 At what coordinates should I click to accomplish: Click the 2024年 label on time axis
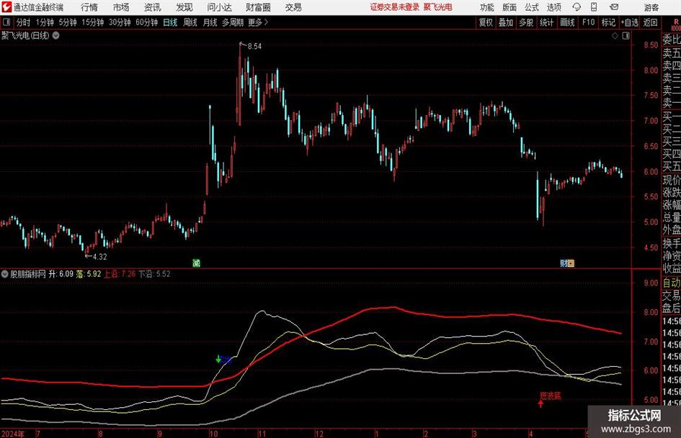pos(12,434)
